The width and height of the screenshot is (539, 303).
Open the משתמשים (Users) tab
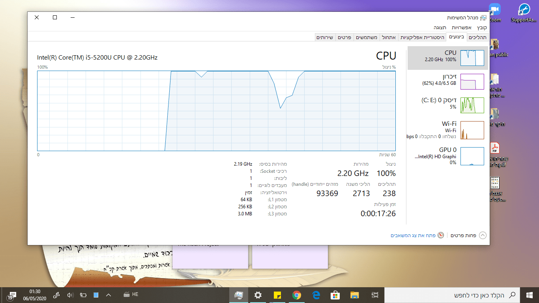[x=367, y=37]
